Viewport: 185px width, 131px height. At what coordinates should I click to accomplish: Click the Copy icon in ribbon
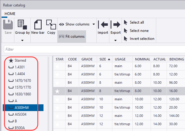(51, 25)
